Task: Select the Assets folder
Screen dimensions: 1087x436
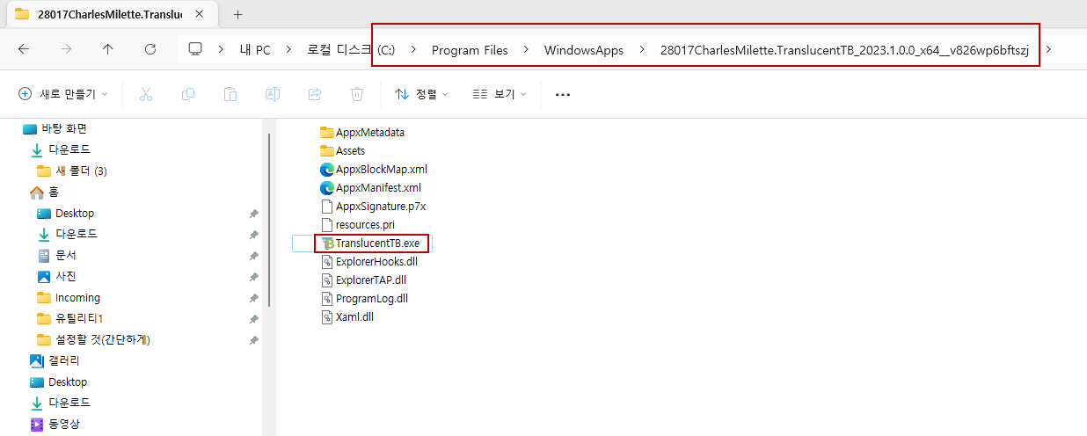Action: coord(342,150)
